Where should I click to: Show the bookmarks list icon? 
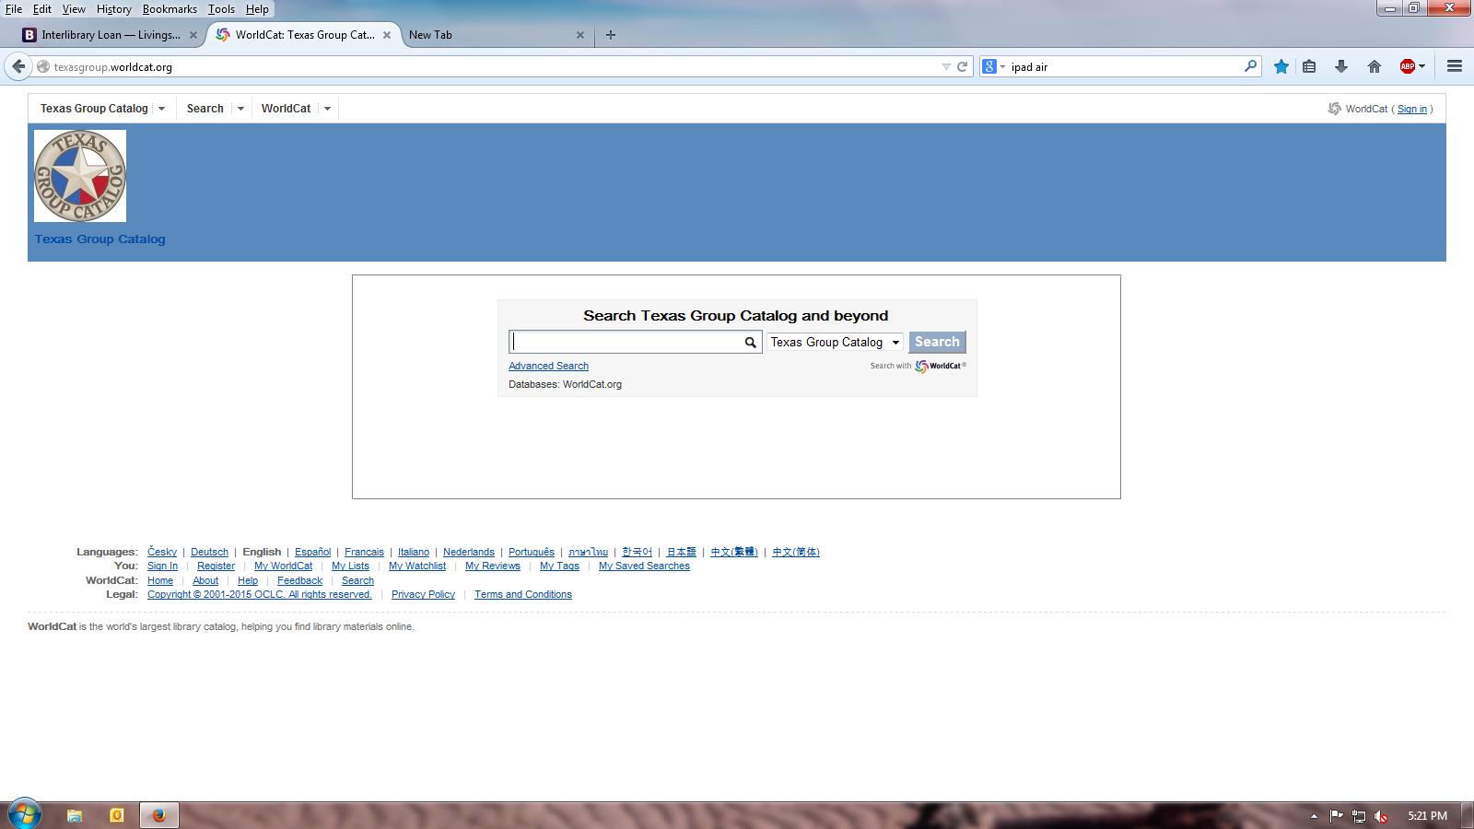(1309, 66)
